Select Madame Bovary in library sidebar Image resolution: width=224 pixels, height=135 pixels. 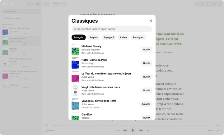point(21,41)
